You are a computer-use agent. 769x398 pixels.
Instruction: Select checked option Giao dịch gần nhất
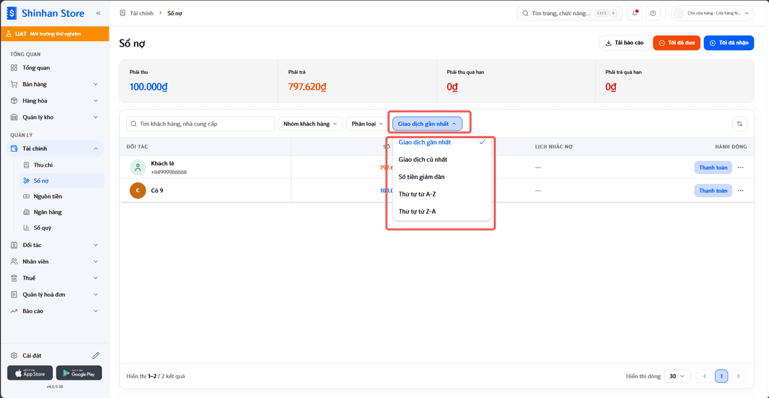click(442, 142)
